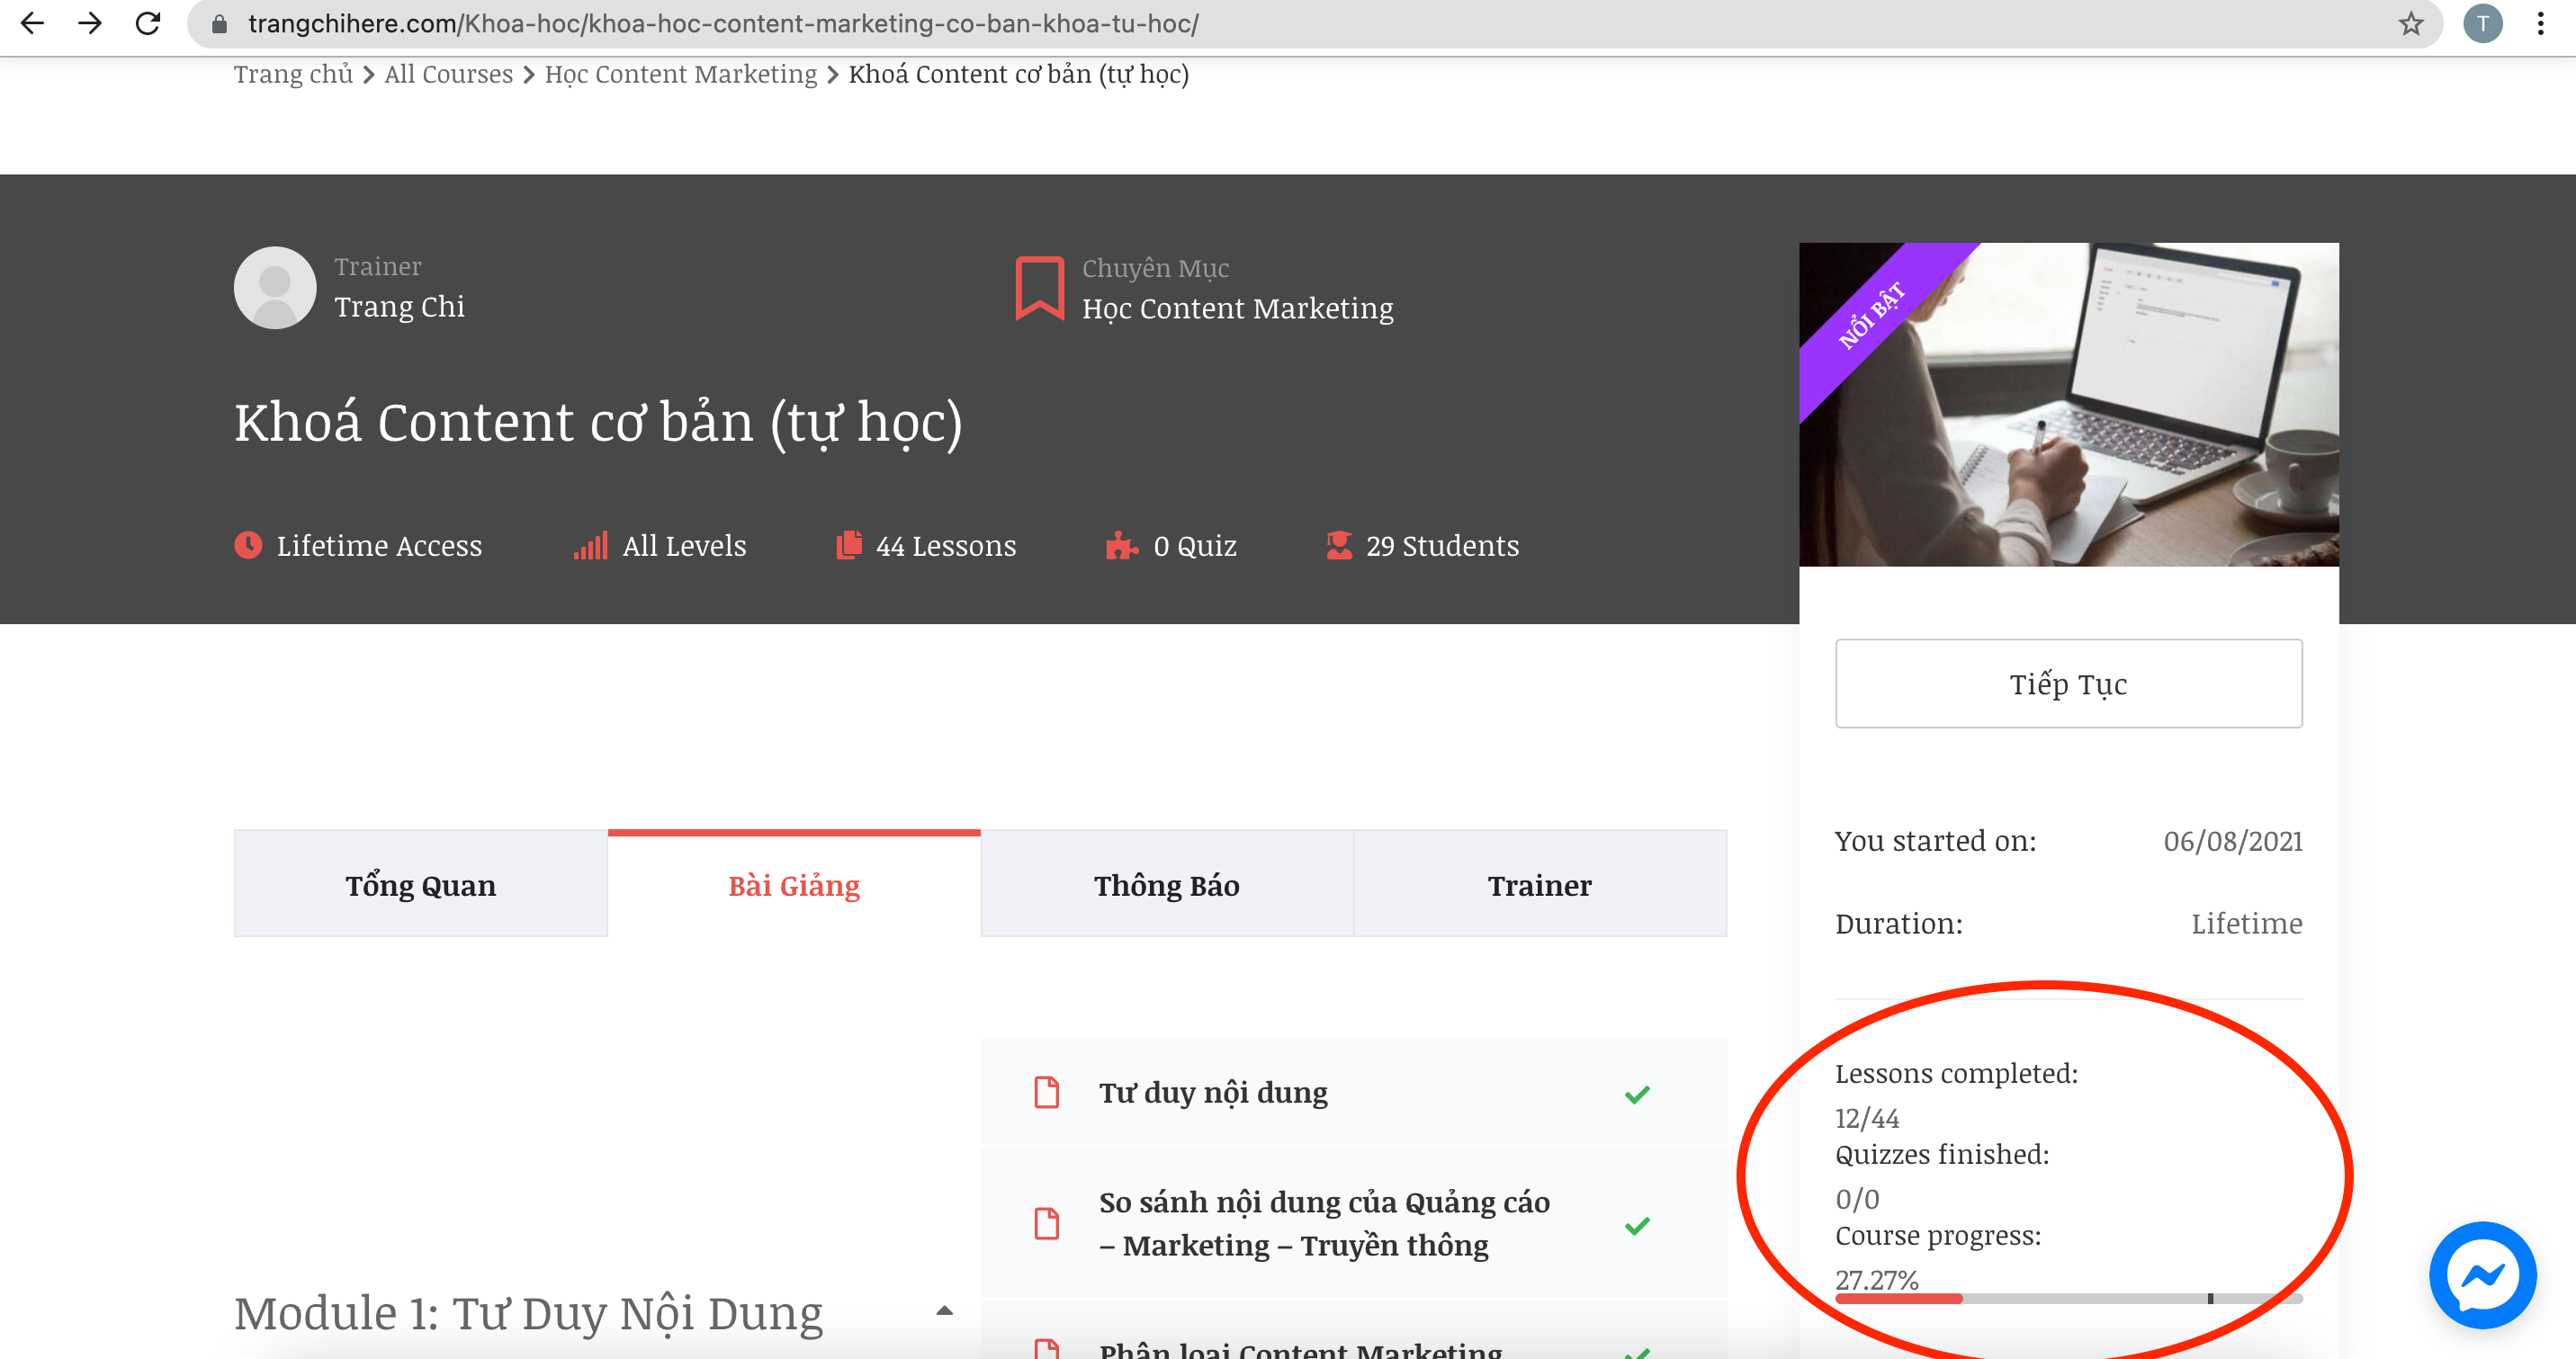Click the 27.27% course progress value
Viewport: 2576px width, 1359px height.
point(1876,1280)
